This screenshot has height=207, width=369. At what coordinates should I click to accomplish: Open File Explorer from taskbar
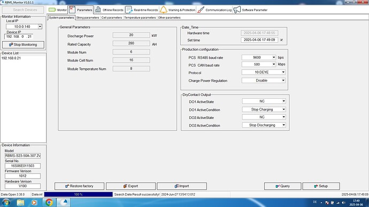coord(20,203)
